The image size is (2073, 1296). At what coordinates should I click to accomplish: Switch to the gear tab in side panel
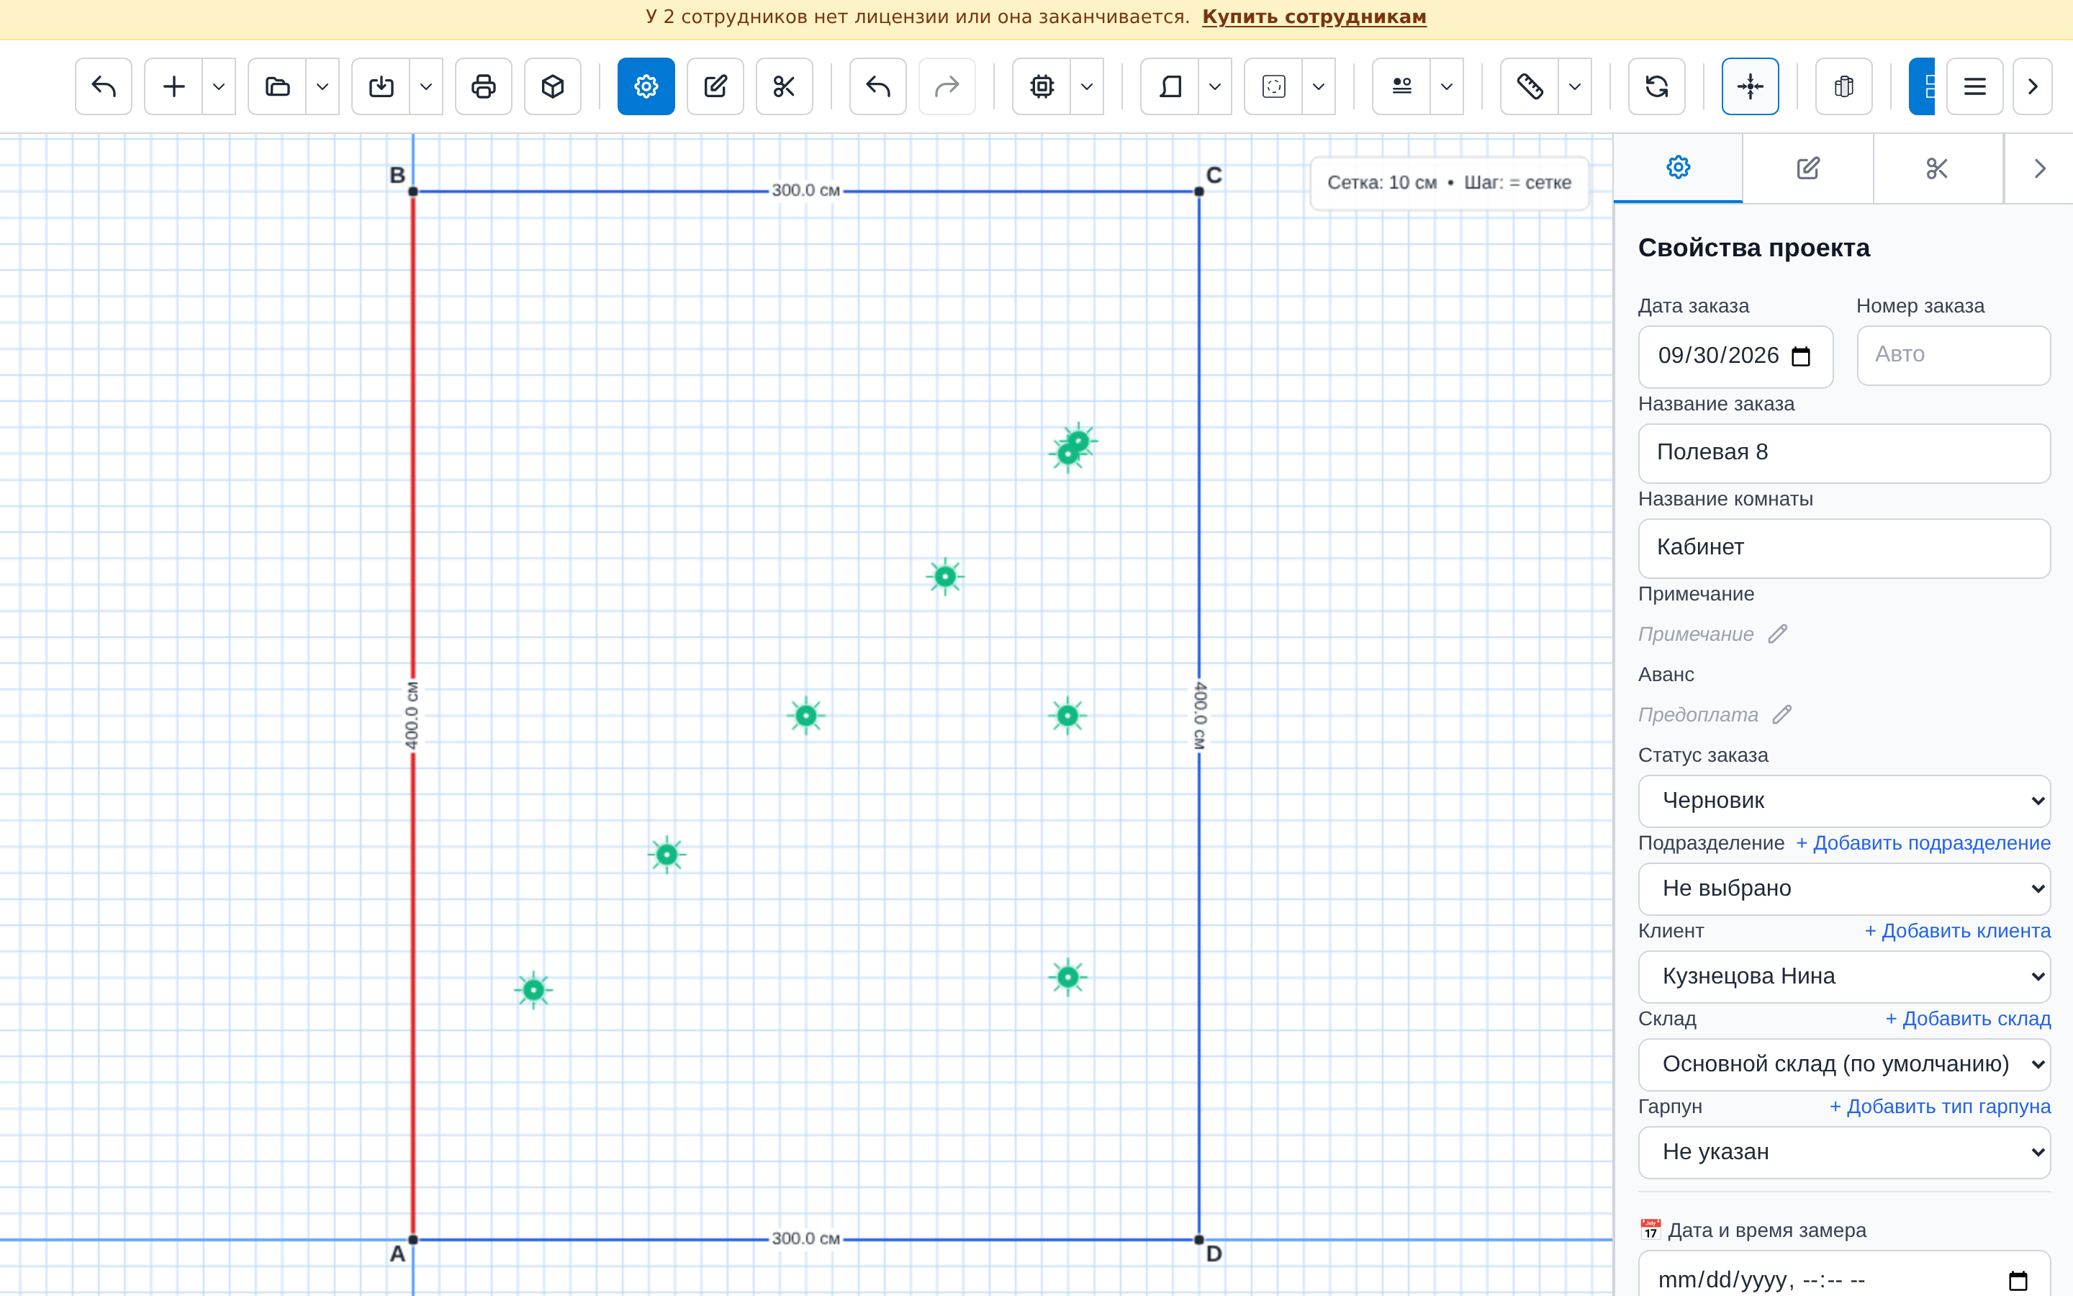pyautogui.click(x=1678, y=168)
